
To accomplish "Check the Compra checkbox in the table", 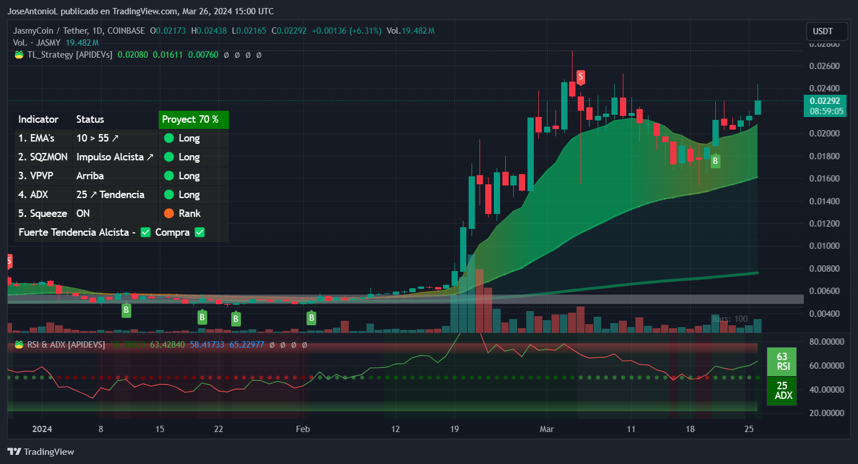I will (x=199, y=232).
